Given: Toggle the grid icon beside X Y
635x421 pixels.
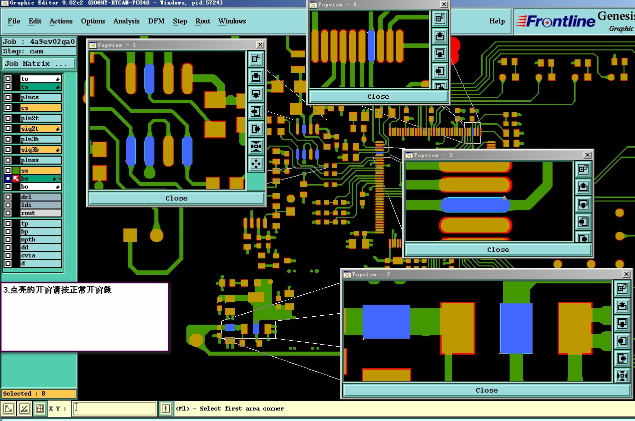Looking at the screenshot, I should point(40,409).
